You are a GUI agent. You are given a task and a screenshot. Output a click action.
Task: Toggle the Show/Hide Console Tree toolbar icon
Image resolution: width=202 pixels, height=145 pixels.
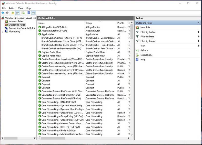point(17,13)
